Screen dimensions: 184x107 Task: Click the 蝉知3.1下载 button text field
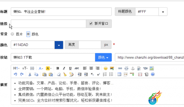click(x=53, y=57)
